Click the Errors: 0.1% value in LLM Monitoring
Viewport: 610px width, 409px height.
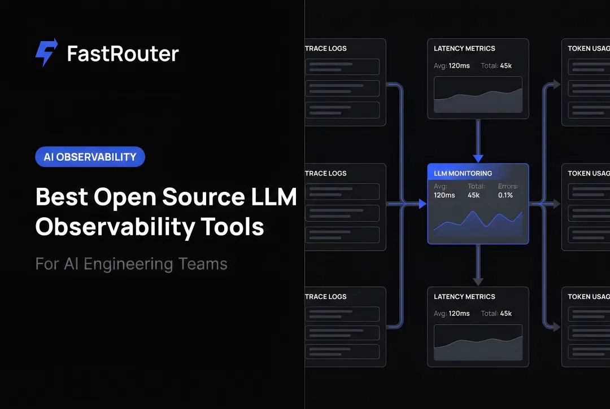(508, 191)
